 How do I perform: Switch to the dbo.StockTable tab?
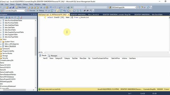[148, 15]
